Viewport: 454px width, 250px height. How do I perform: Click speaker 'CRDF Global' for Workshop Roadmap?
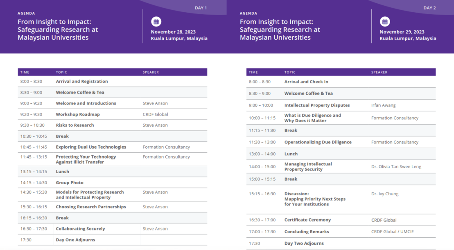(x=155, y=114)
